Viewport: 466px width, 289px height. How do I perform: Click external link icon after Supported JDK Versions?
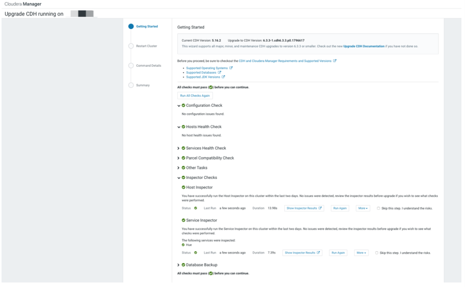click(x=223, y=77)
